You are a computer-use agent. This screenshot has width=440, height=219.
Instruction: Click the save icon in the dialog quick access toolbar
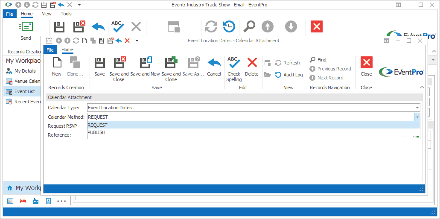(x=102, y=41)
